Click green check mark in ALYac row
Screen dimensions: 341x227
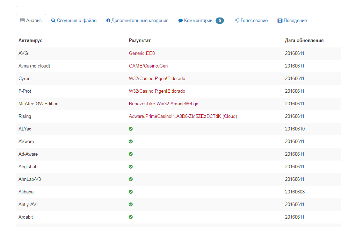(131, 129)
